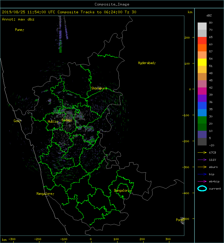Click the 2019/08/25 11:54:00 UTC timestamp text
The image size is (224, 243).
(x=28, y=12)
